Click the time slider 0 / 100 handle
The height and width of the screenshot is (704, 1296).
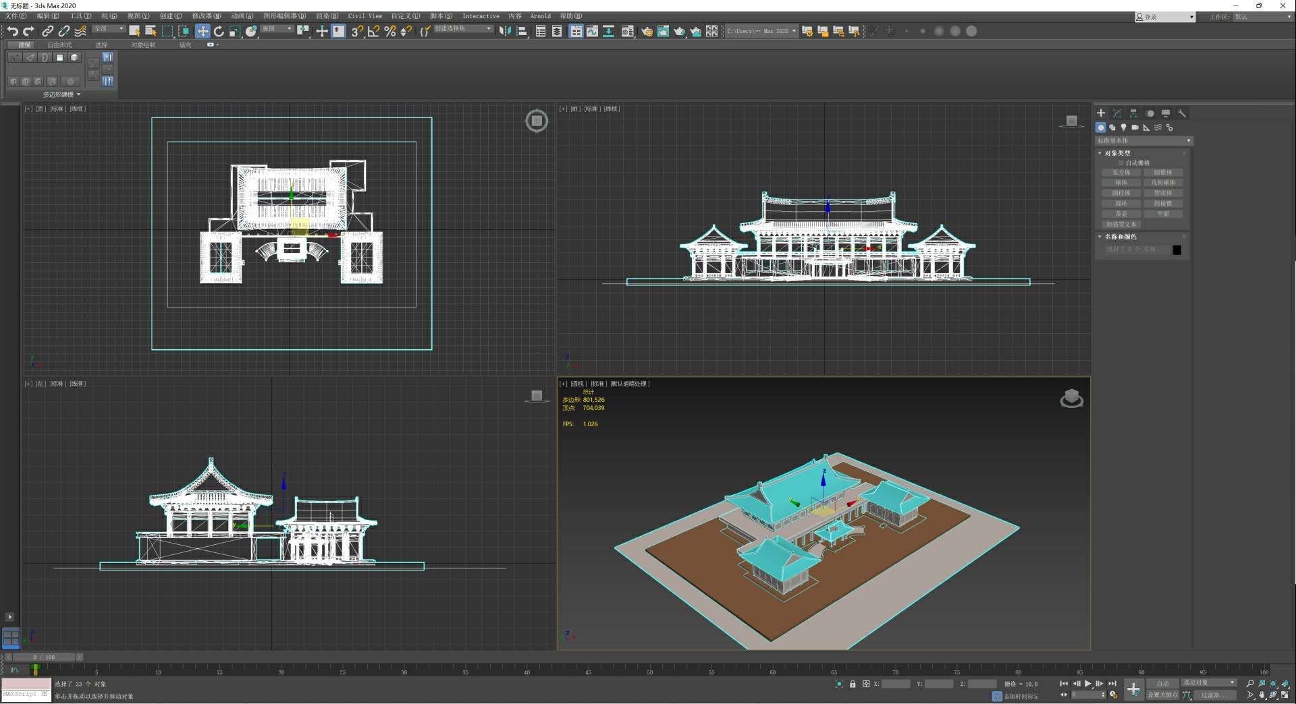pyautogui.click(x=45, y=657)
